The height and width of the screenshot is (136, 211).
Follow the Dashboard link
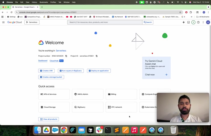tap(43, 61)
